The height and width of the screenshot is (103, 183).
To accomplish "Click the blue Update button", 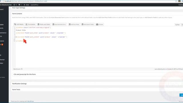I will pos(181,95).
